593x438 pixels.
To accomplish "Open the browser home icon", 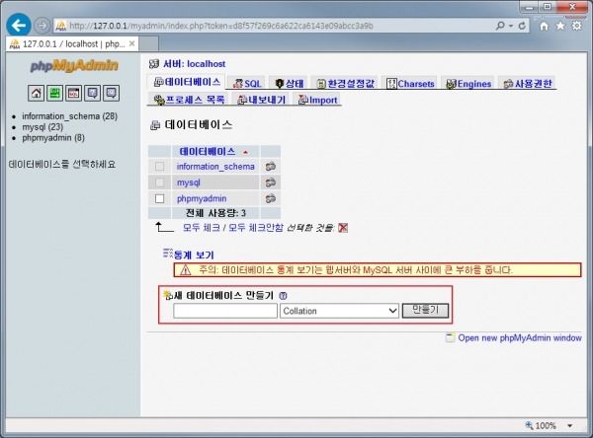I will pos(544,26).
